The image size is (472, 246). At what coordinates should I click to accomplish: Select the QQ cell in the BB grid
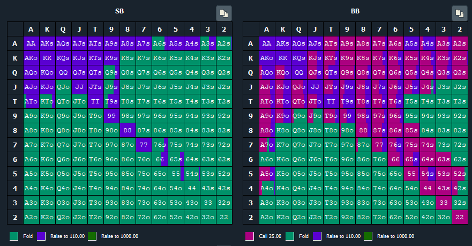point(299,72)
